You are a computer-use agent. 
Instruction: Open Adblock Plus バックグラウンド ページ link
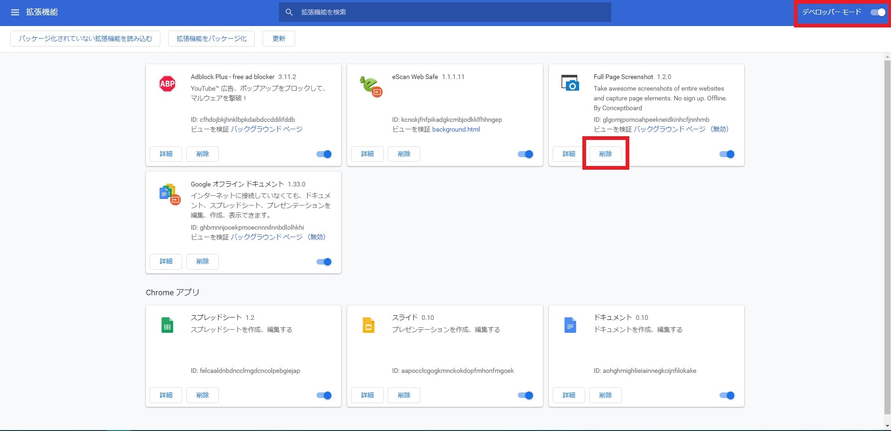coord(267,129)
